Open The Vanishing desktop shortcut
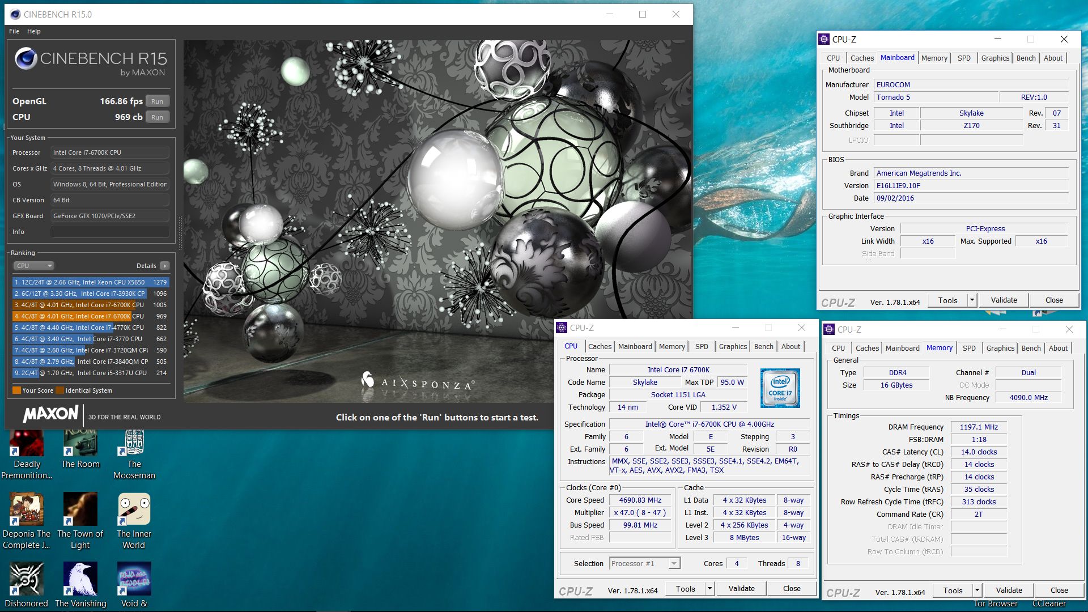The width and height of the screenshot is (1088, 612). point(80,585)
